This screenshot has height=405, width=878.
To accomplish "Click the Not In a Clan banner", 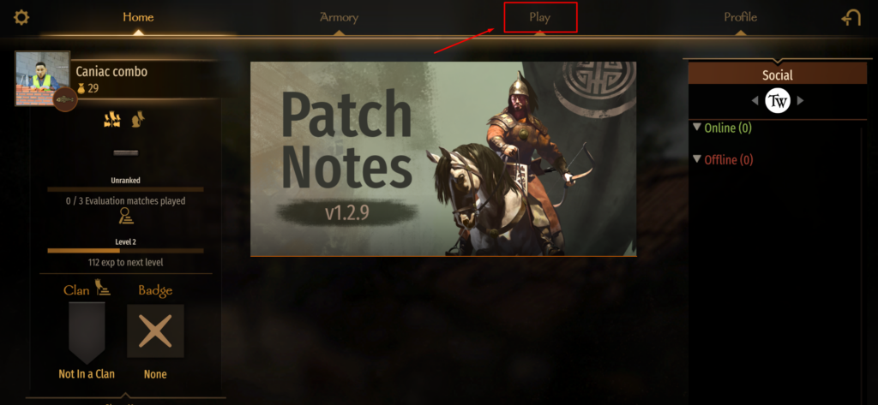I will pos(87,333).
